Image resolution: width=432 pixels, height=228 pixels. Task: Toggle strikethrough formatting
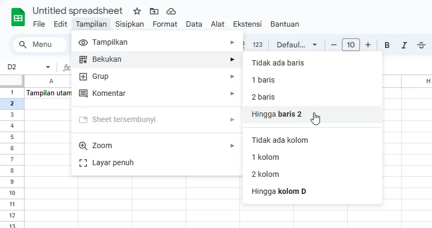421,45
